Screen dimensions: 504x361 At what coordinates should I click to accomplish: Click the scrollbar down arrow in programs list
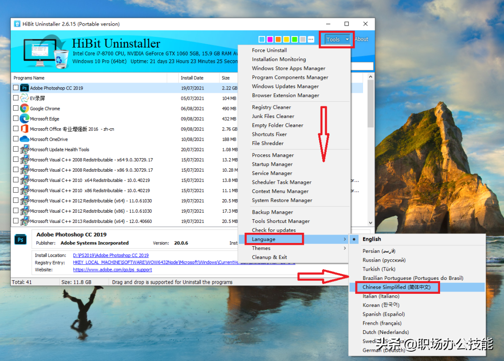click(x=371, y=222)
